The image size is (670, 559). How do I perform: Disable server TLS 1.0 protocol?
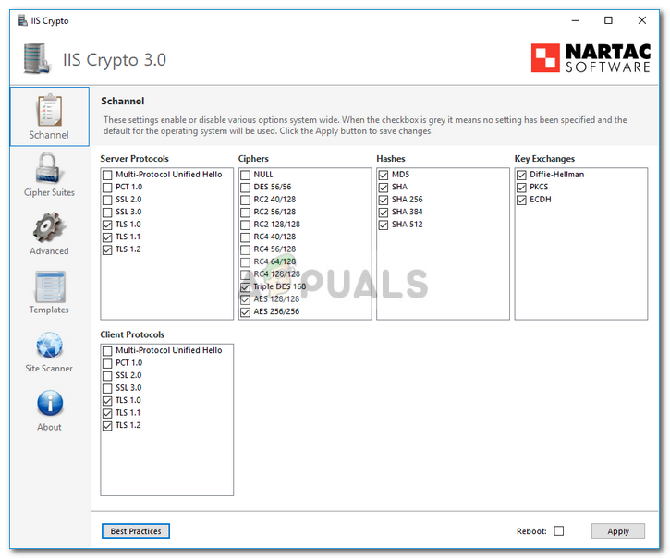[107, 225]
